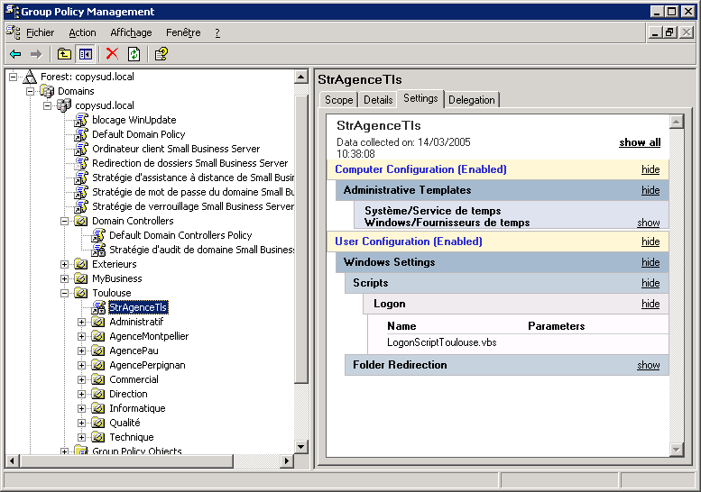
Task: Expand the Exterieurs tree node
Action: pyautogui.click(x=65, y=264)
